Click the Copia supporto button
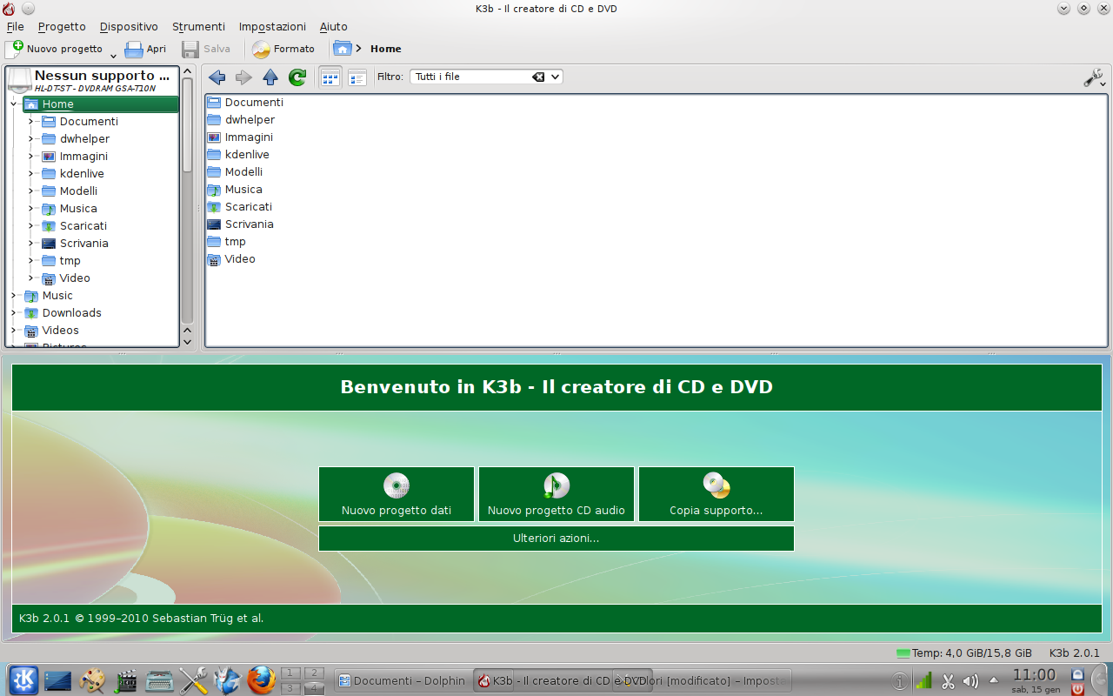The image size is (1113, 696). click(716, 494)
